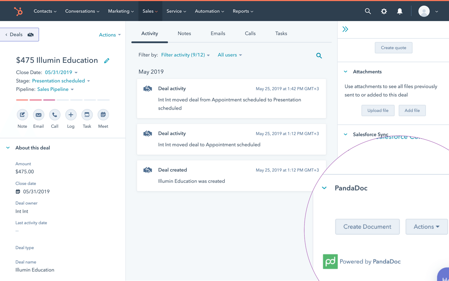Collapse the PandaDoc section chevron
449x281 pixels.
(x=324, y=188)
